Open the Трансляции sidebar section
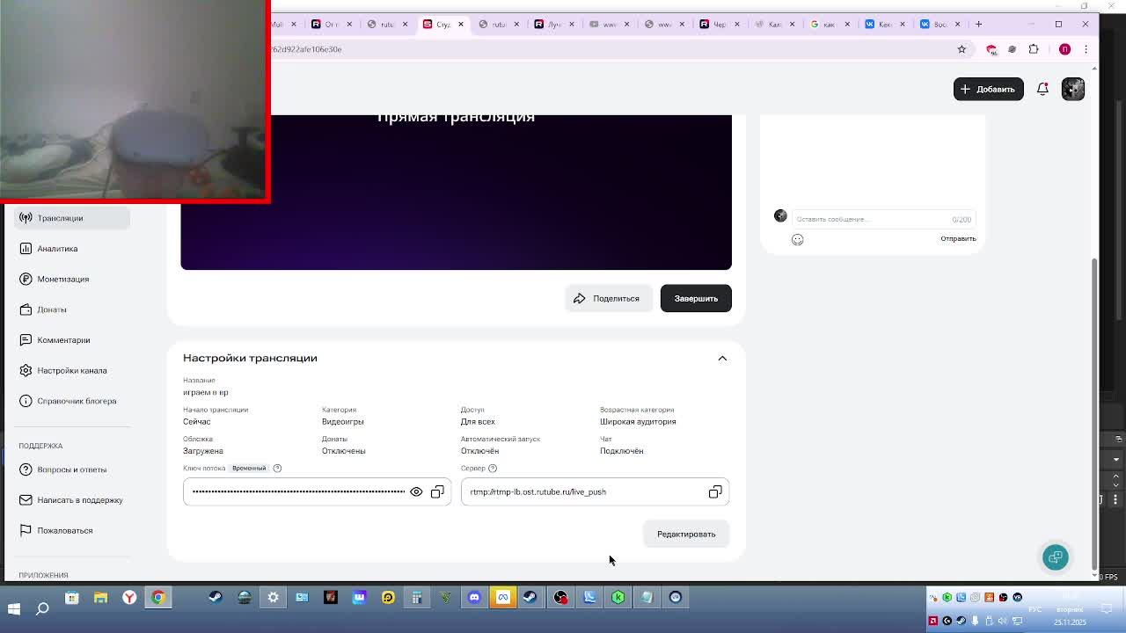 72,218
